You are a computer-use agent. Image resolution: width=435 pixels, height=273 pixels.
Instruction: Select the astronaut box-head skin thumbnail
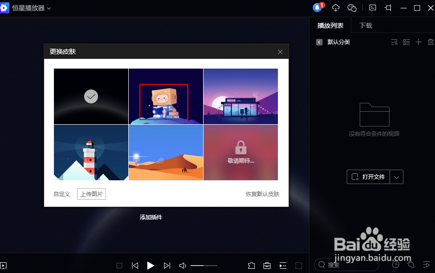166,96
